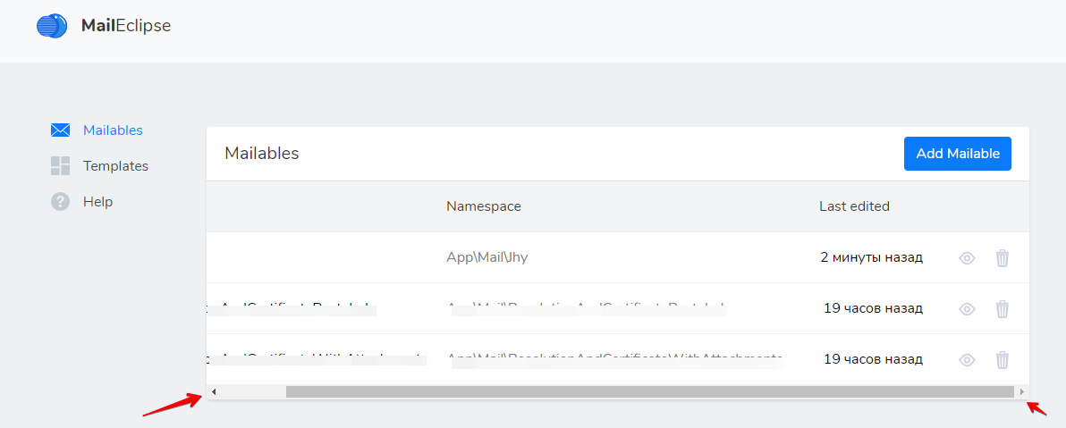The image size is (1066, 428).
Task: Delete the ResolutionAndCertificateWithAttachments mailable trash icon
Action: pos(1003,359)
